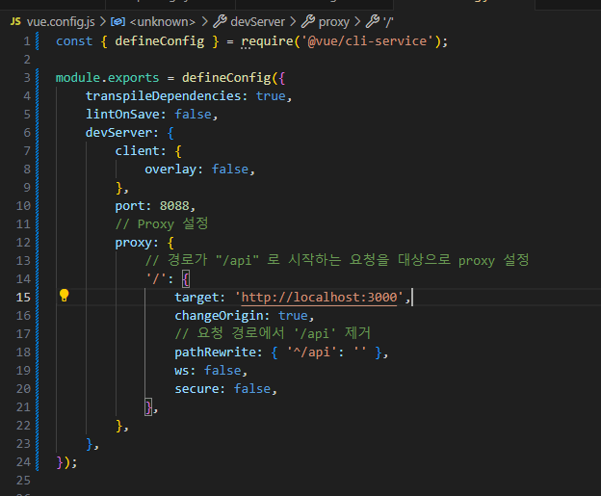Click the false value of lintOnSave

coord(193,115)
